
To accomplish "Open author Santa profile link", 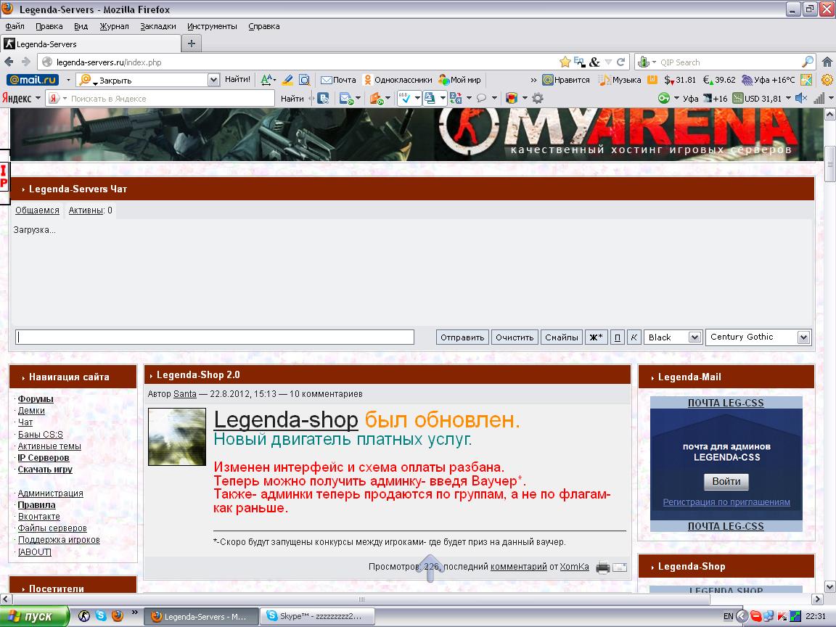I will [x=185, y=394].
